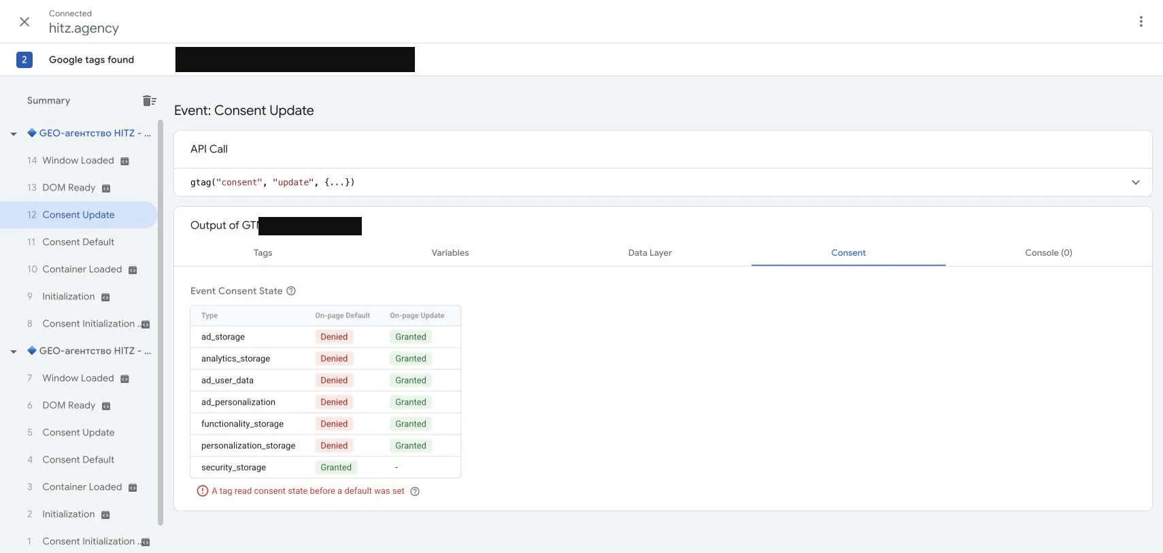
Task: Click the blue '2' tag count badge
Action: (x=24, y=60)
